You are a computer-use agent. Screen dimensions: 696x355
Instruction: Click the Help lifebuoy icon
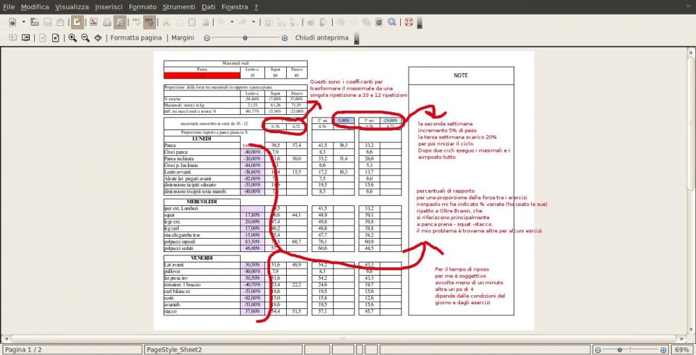coord(409,22)
